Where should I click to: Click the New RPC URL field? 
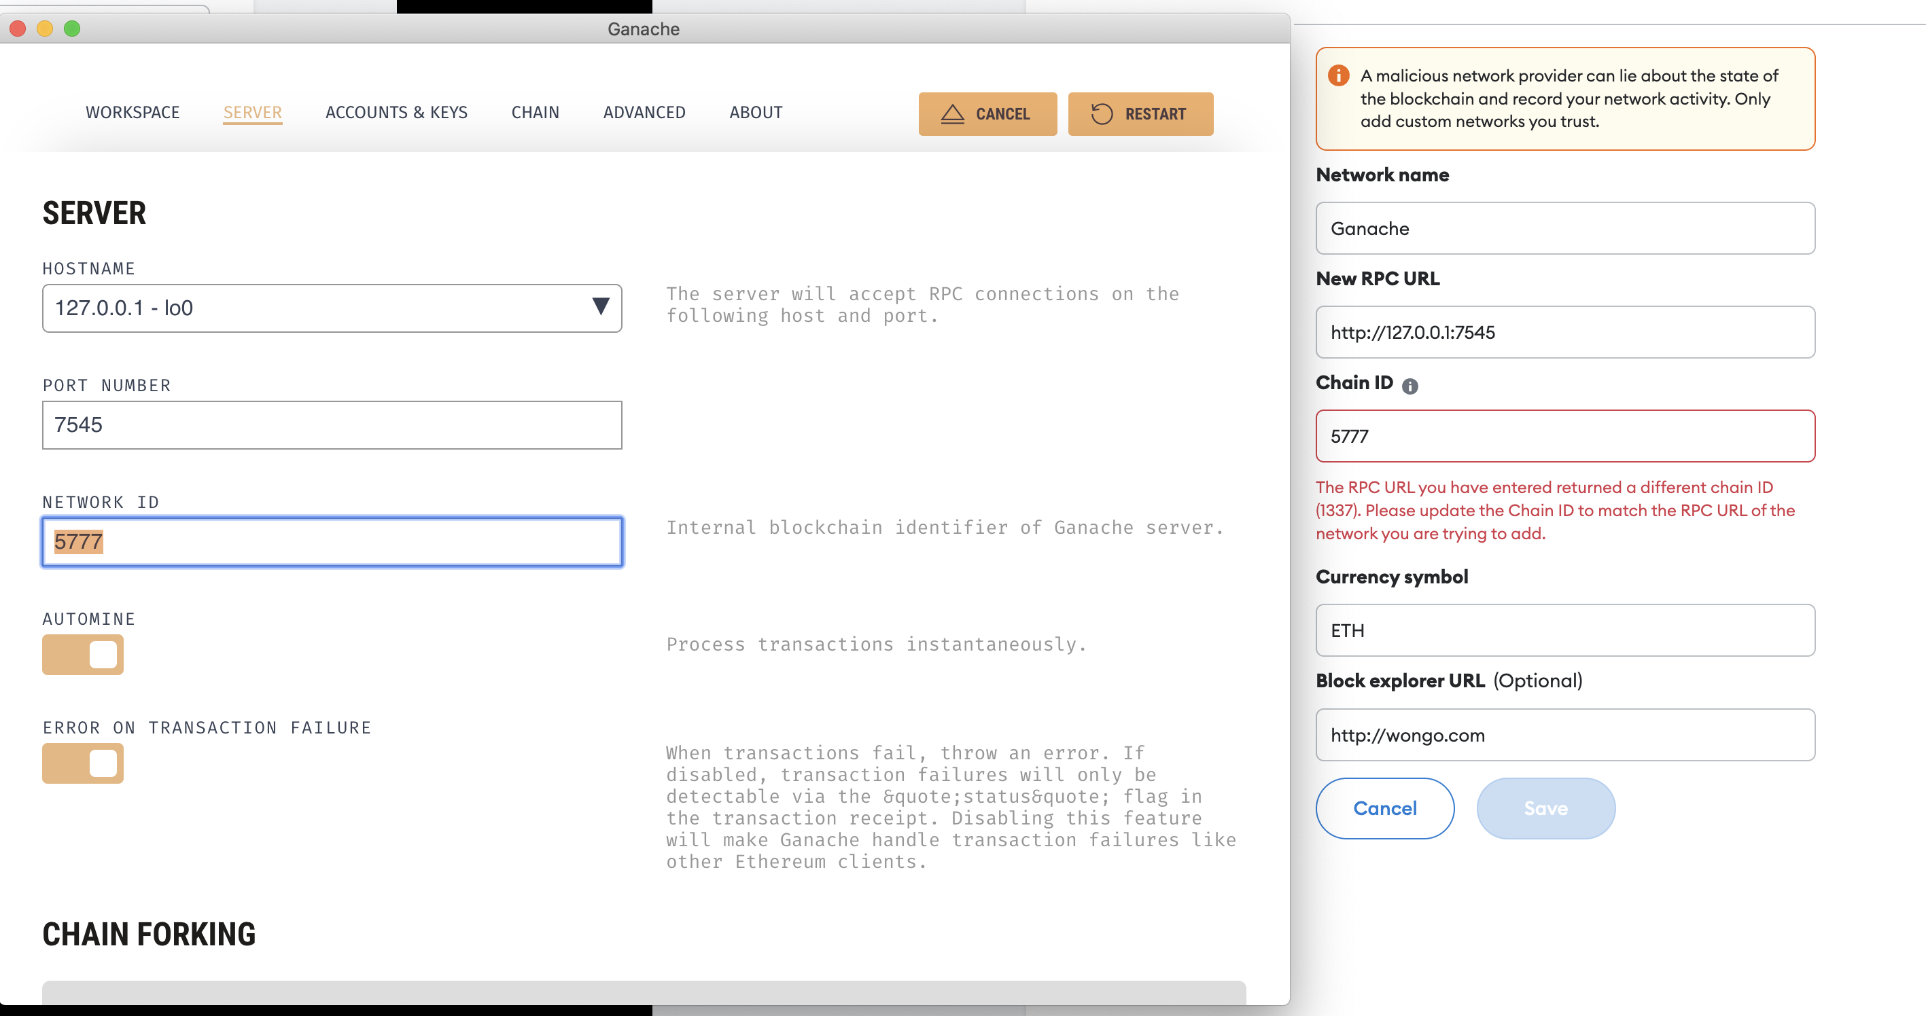pyautogui.click(x=1565, y=331)
